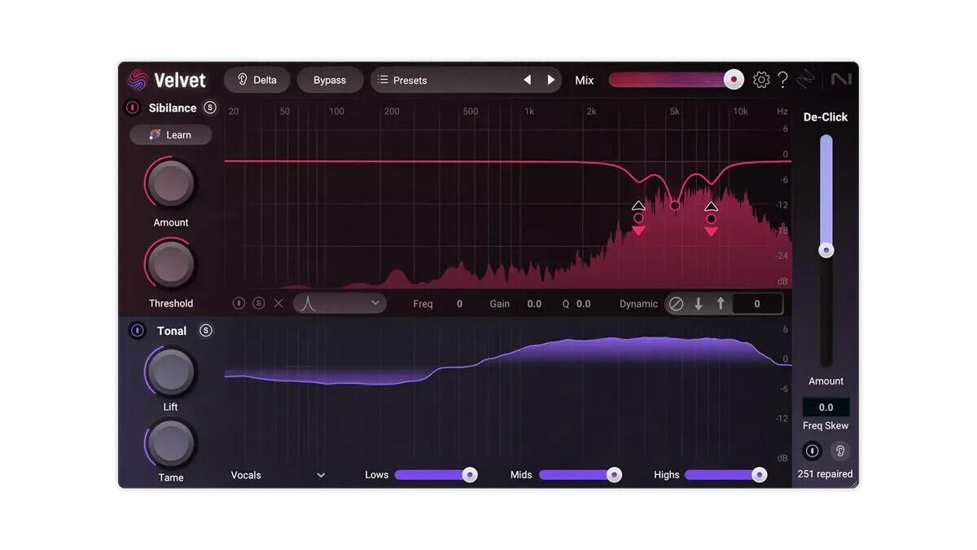This screenshot has width=977, height=550.
Task: Open the settings gear icon
Action: 761,80
